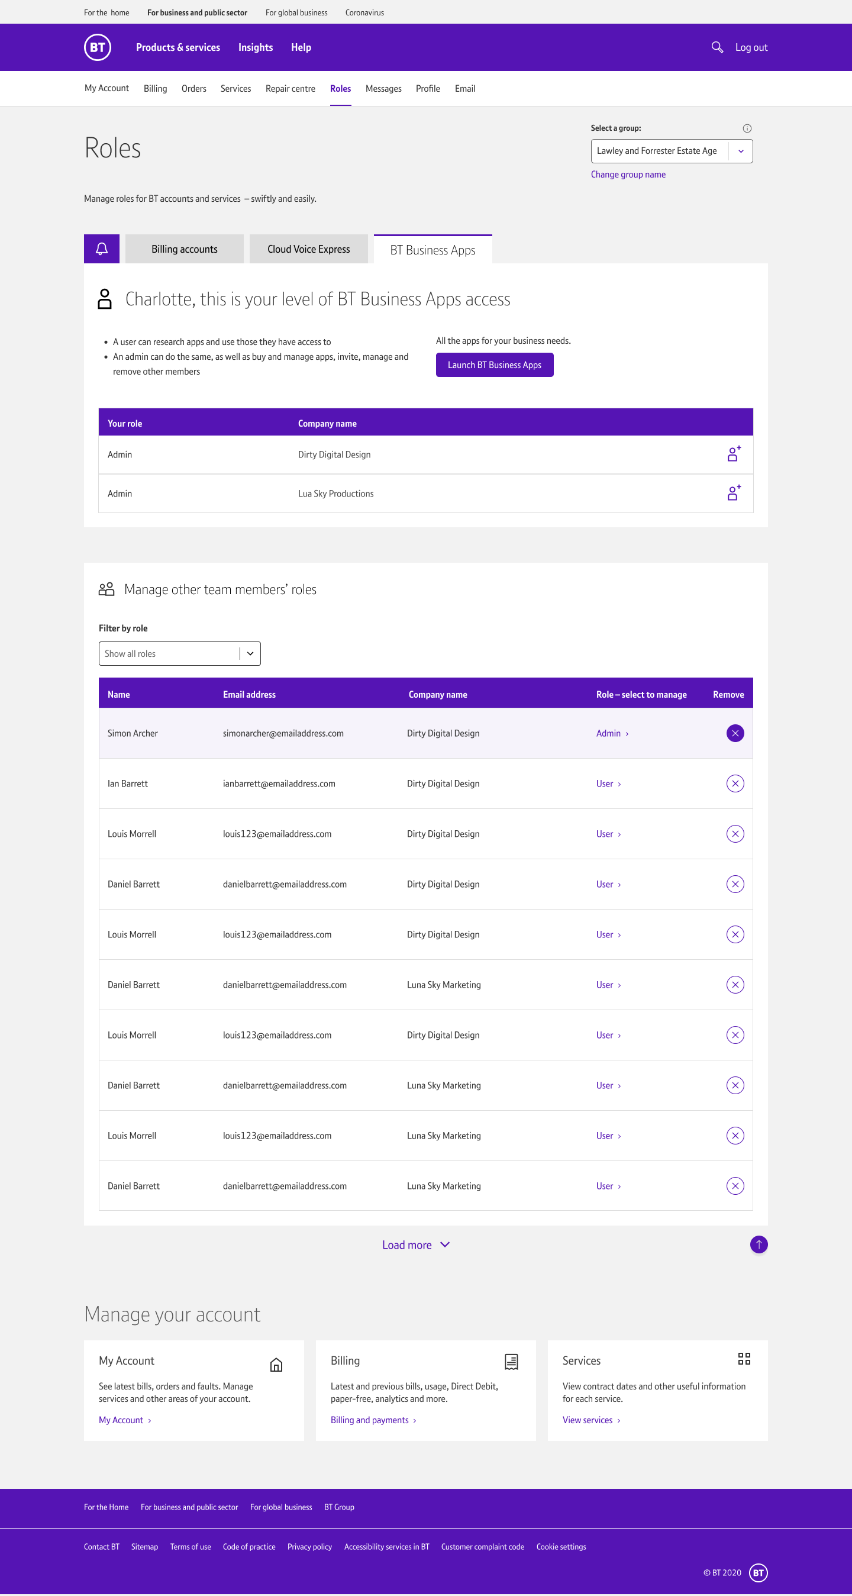
Task: Click the info icon beside Select a group
Action: tap(747, 128)
